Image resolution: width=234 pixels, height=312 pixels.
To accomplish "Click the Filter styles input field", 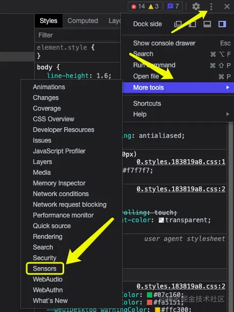I will [77, 35].
